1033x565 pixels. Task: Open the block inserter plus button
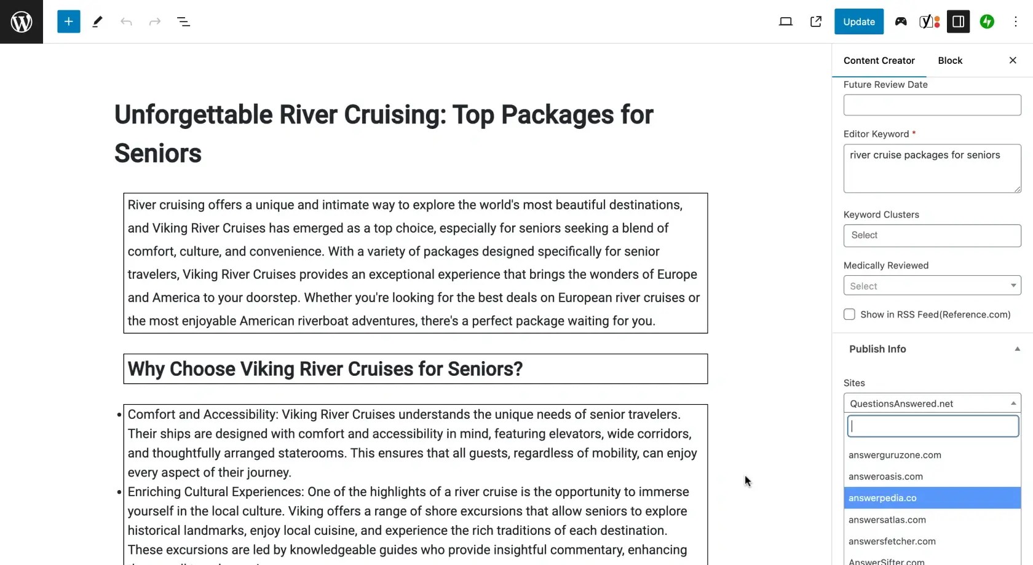click(68, 21)
